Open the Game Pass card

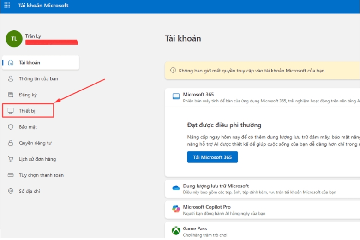(x=262, y=230)
